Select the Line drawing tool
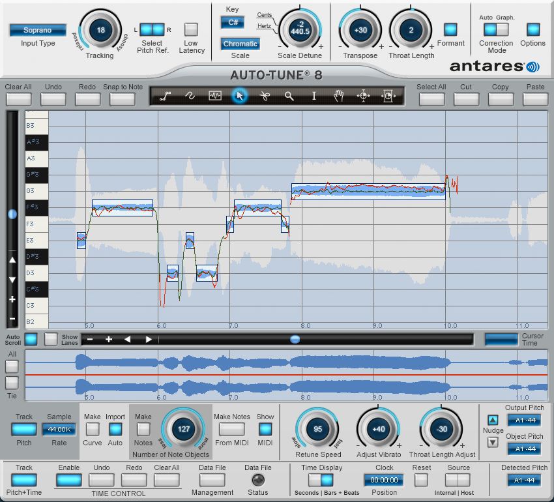554x502 pixels. tap(166, 96)
